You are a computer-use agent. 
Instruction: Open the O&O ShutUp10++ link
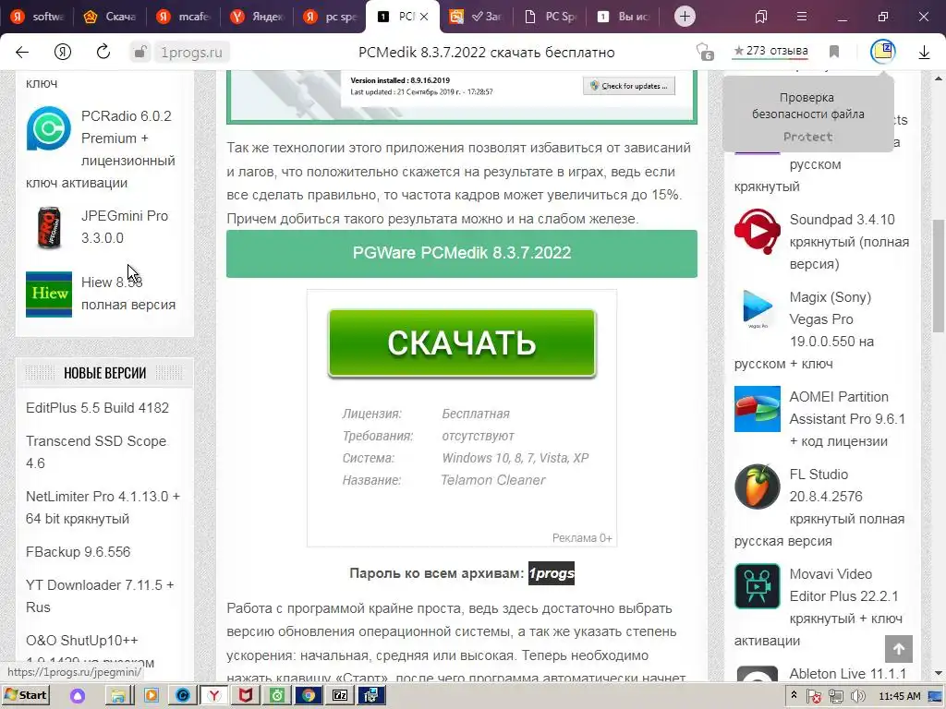coord(82,641)
